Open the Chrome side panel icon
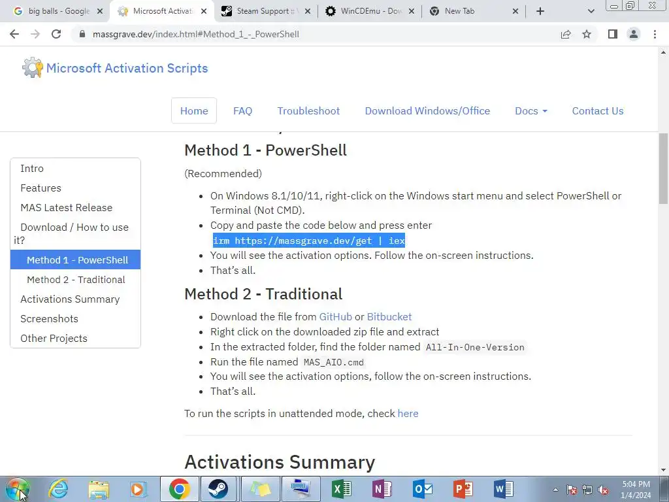Viewport: 669px width, 502px height. 613,34
